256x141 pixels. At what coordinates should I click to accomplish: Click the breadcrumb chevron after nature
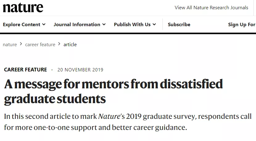pyautogui.click(x=21, y=44)
